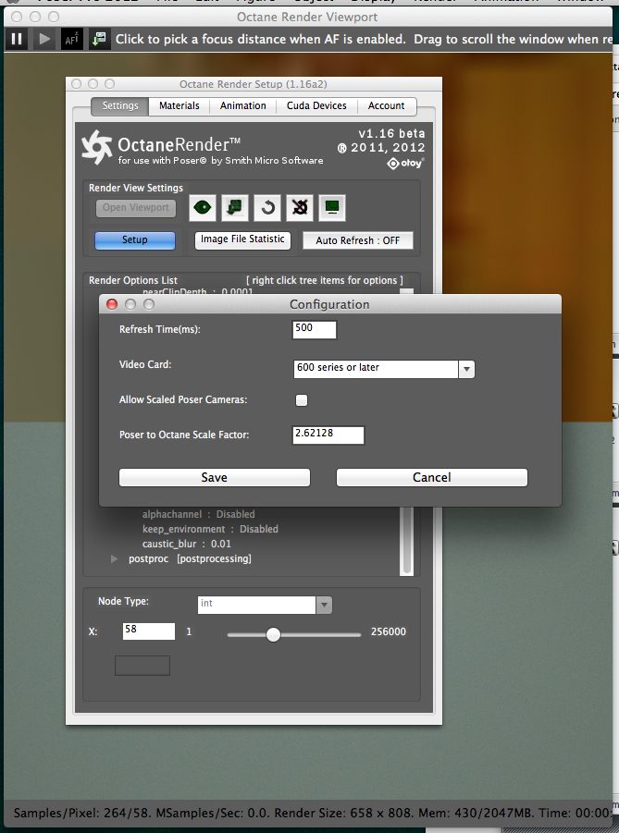Click the 'Video Card:' label
This screenshot has height=833, width=619.
click(145, 364)
